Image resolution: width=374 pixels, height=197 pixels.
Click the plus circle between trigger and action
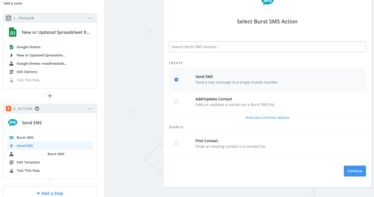50,96
